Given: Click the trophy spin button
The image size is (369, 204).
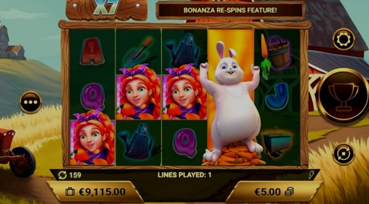Looking at the screenshot, I should click(x=343, y=96).
